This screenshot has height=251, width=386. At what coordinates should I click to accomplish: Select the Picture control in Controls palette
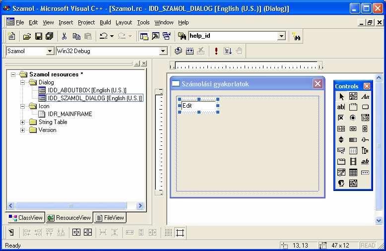[x=353, y=96]
